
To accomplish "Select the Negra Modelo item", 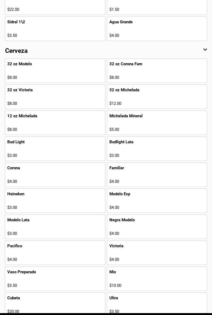I will (157, 227).
